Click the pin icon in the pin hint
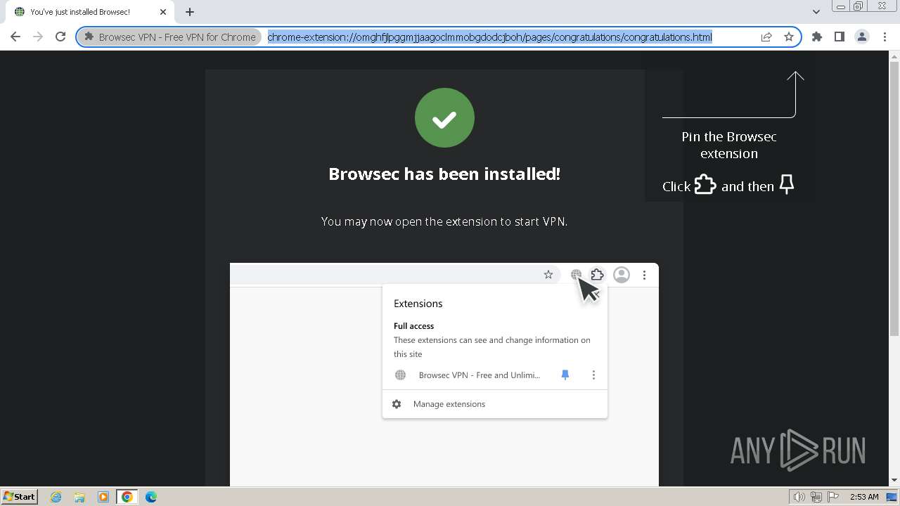The width and height of the screenshot is (900, 506). pyautogui.click(x=787, y=185)
